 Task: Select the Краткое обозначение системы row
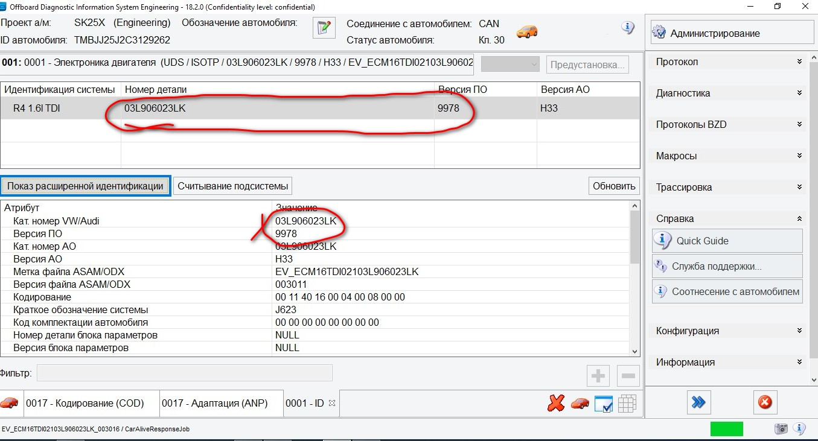pyautogui.click(x=315, y=309)
